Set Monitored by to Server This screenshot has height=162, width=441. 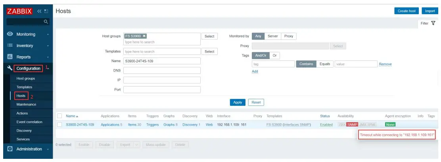(273, 36)
